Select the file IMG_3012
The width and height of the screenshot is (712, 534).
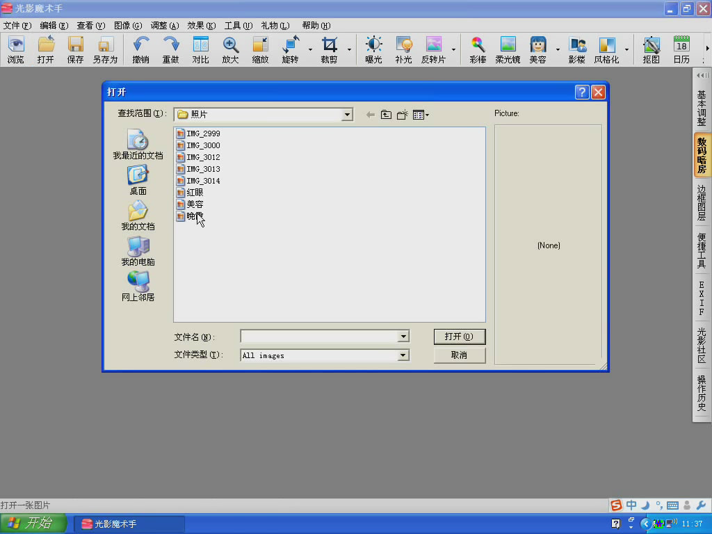(x=198, y=157)
